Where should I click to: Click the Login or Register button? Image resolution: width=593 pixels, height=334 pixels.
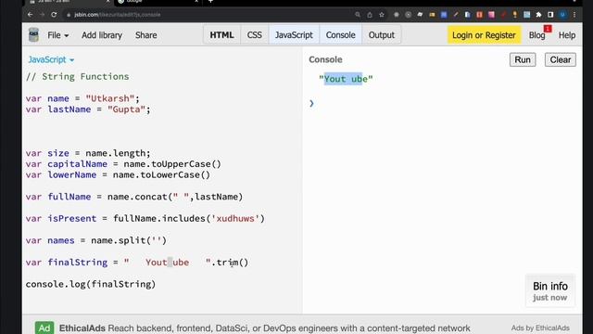point(484,35)
